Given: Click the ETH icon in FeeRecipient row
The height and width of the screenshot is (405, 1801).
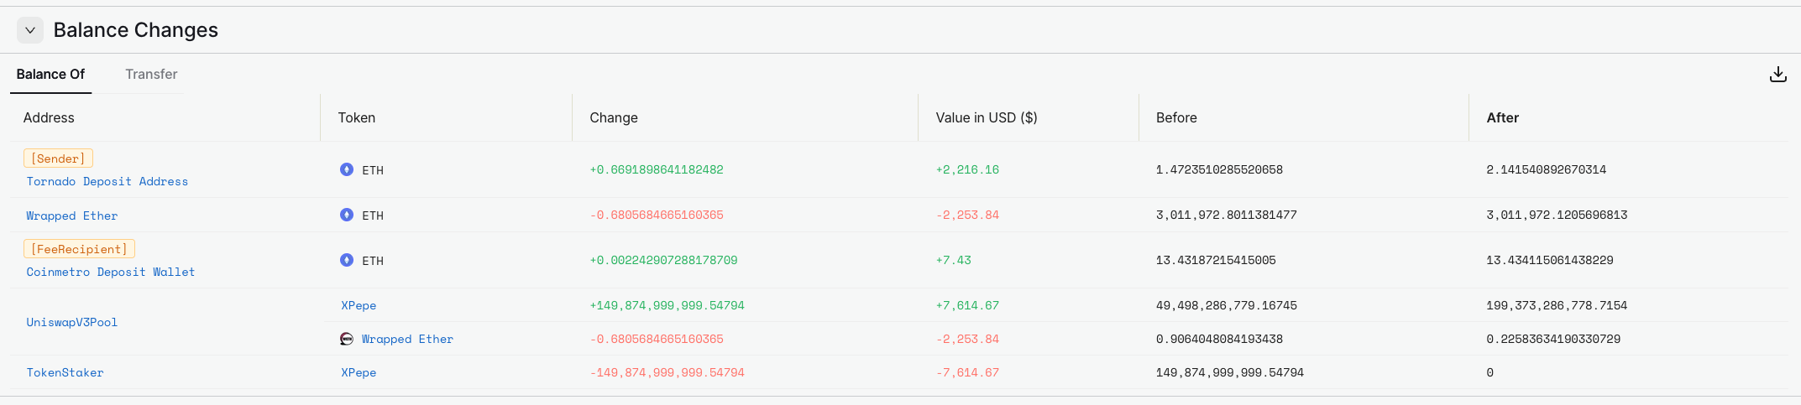Looking at the screenshot, I should [347, 260].
